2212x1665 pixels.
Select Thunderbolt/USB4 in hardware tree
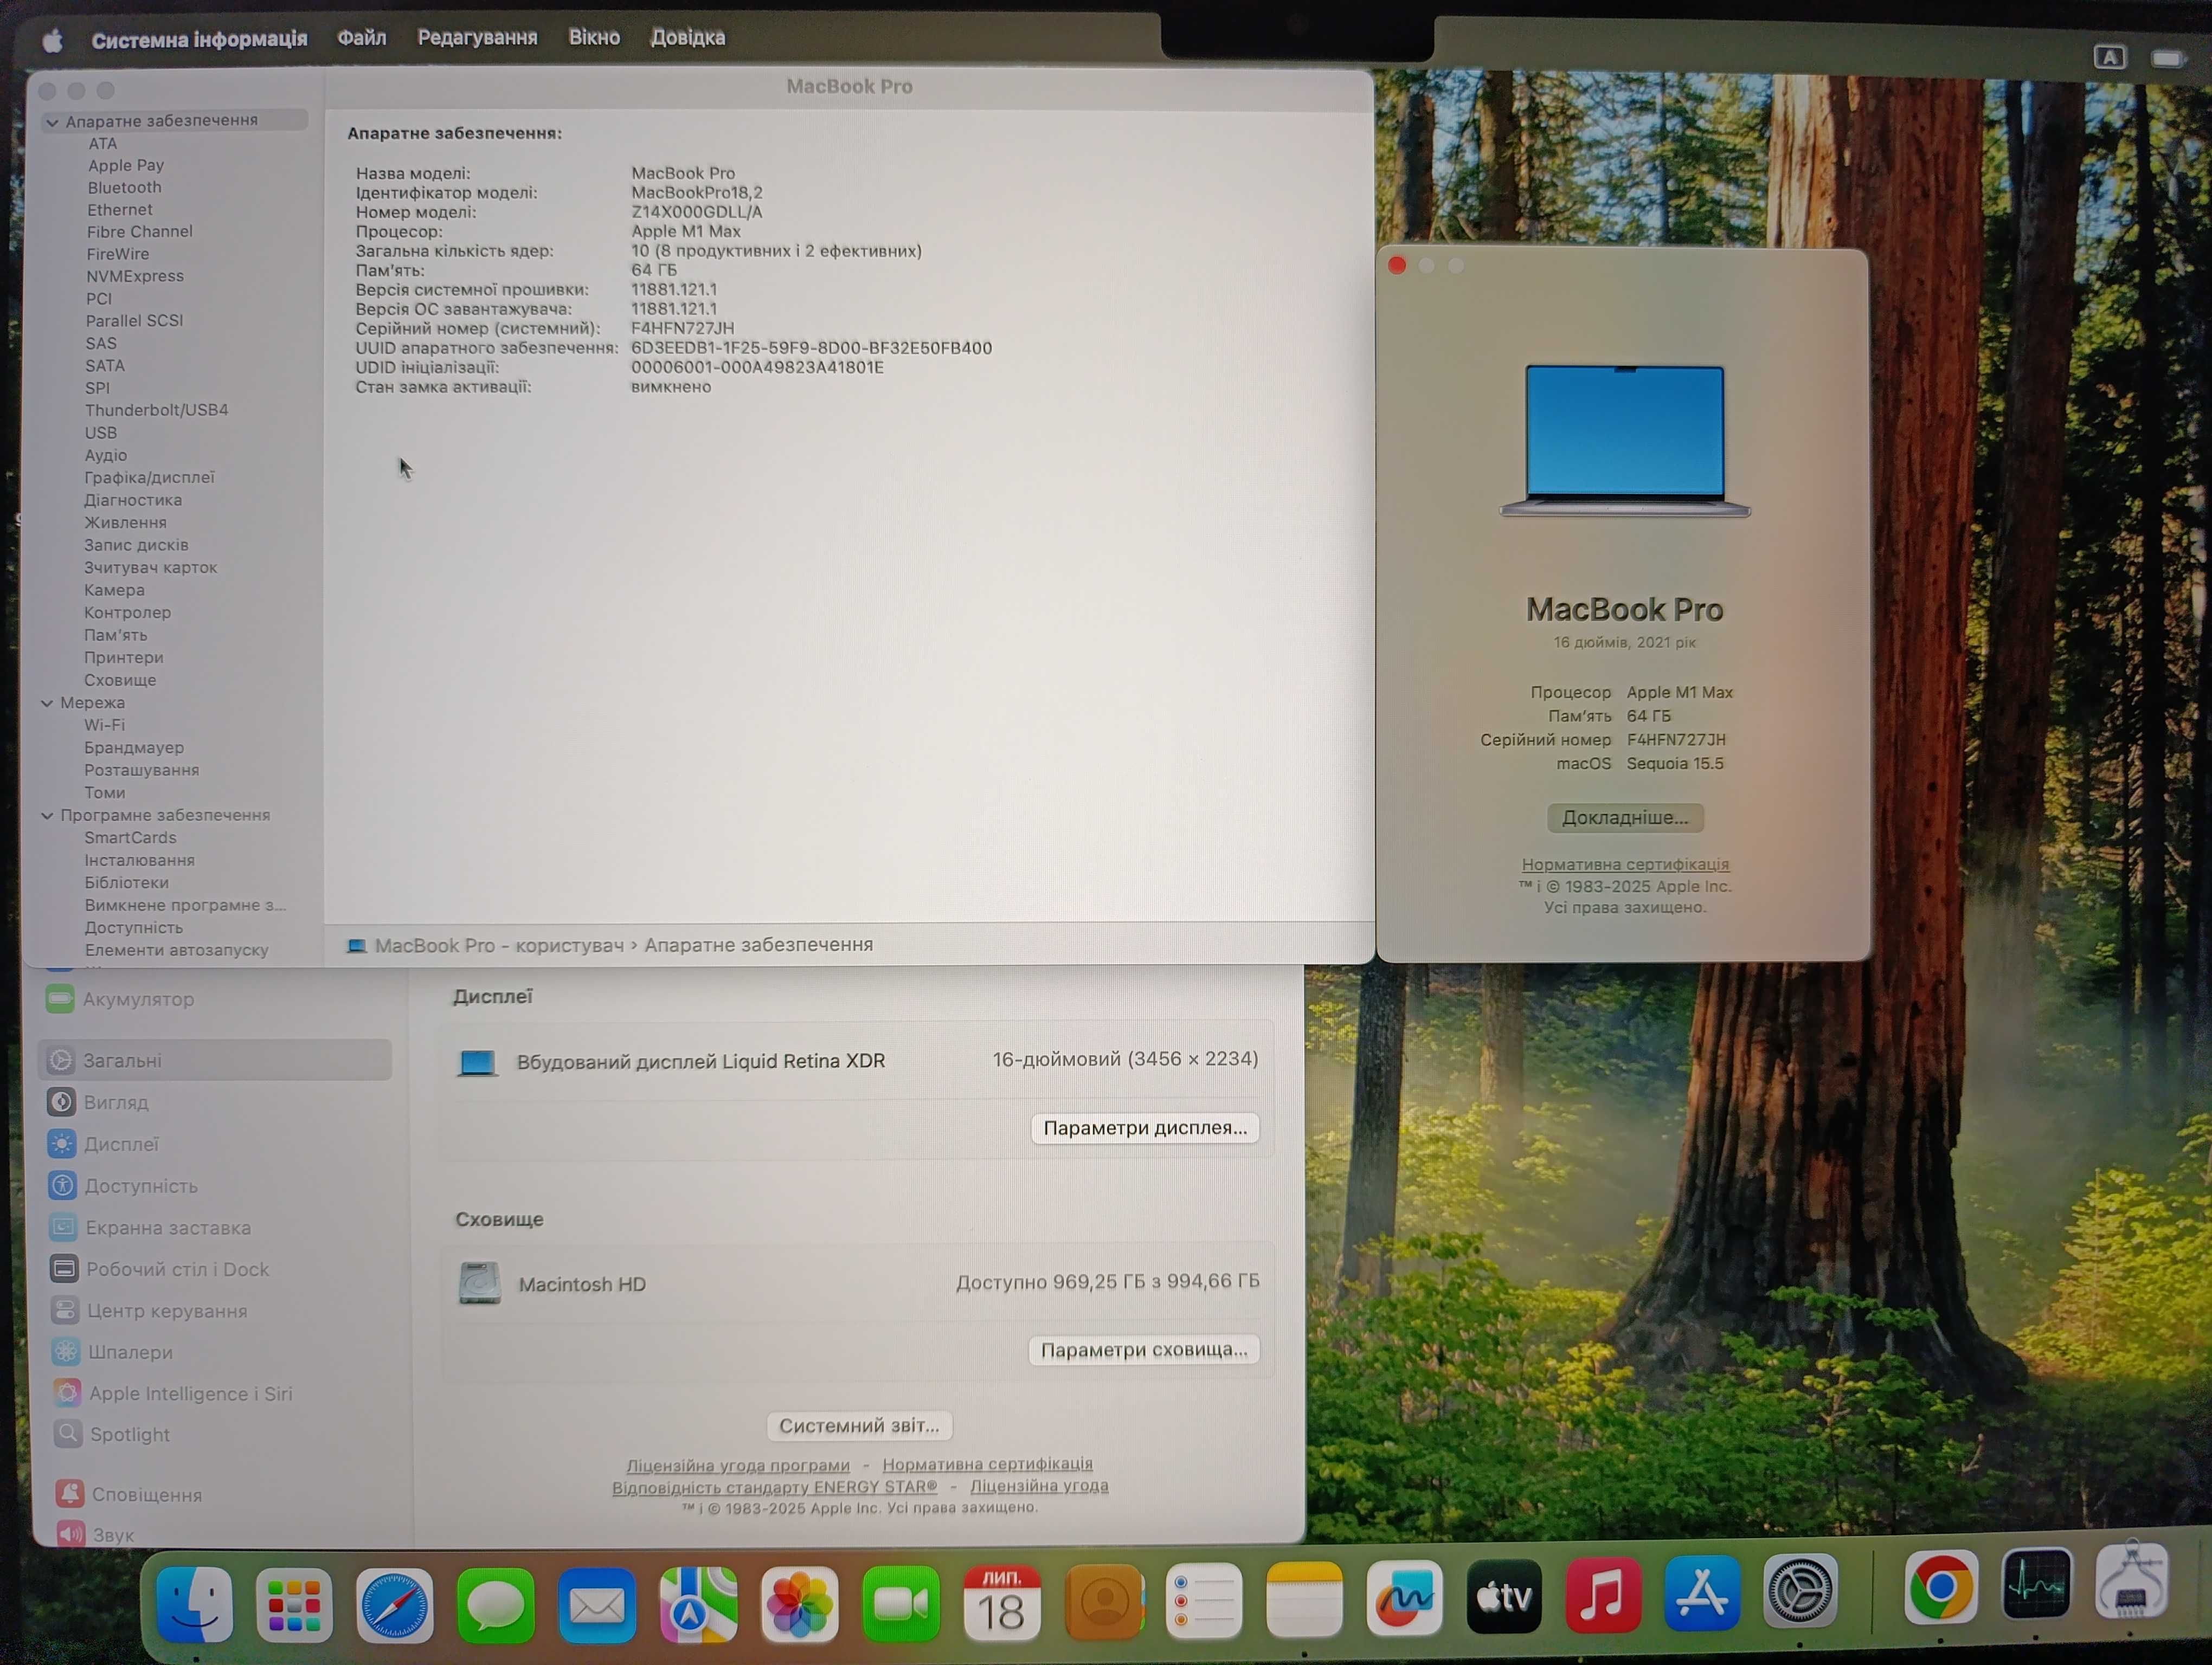click(156, 411)
